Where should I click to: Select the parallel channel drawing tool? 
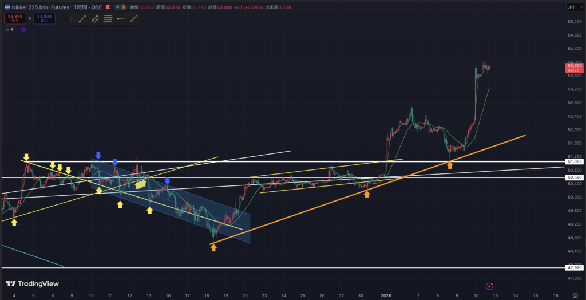pos(95,19)
